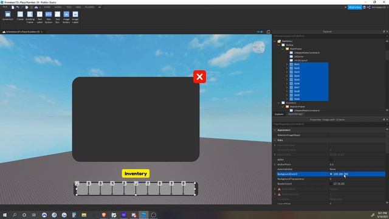Insert a Frame element
The image size is (389, 219).
coord(20,16)
